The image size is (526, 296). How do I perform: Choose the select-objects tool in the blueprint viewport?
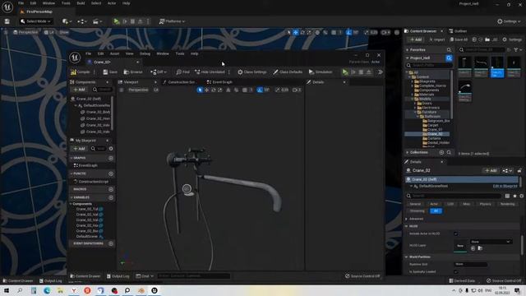200,90
